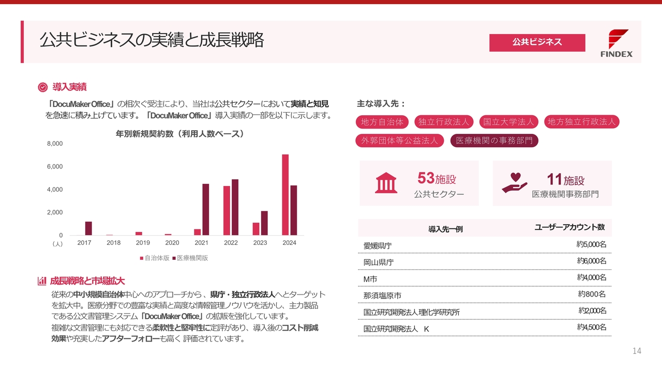This screenshot has height=372, width=662.
Task: Select the 地方独立行政法人 tag
Action: click(582, 122)
